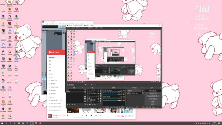
Task: Skip to previous track in NetEase player
Action: [x=87, y=116]
